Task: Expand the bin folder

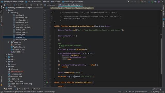Action: pos(6,54)
